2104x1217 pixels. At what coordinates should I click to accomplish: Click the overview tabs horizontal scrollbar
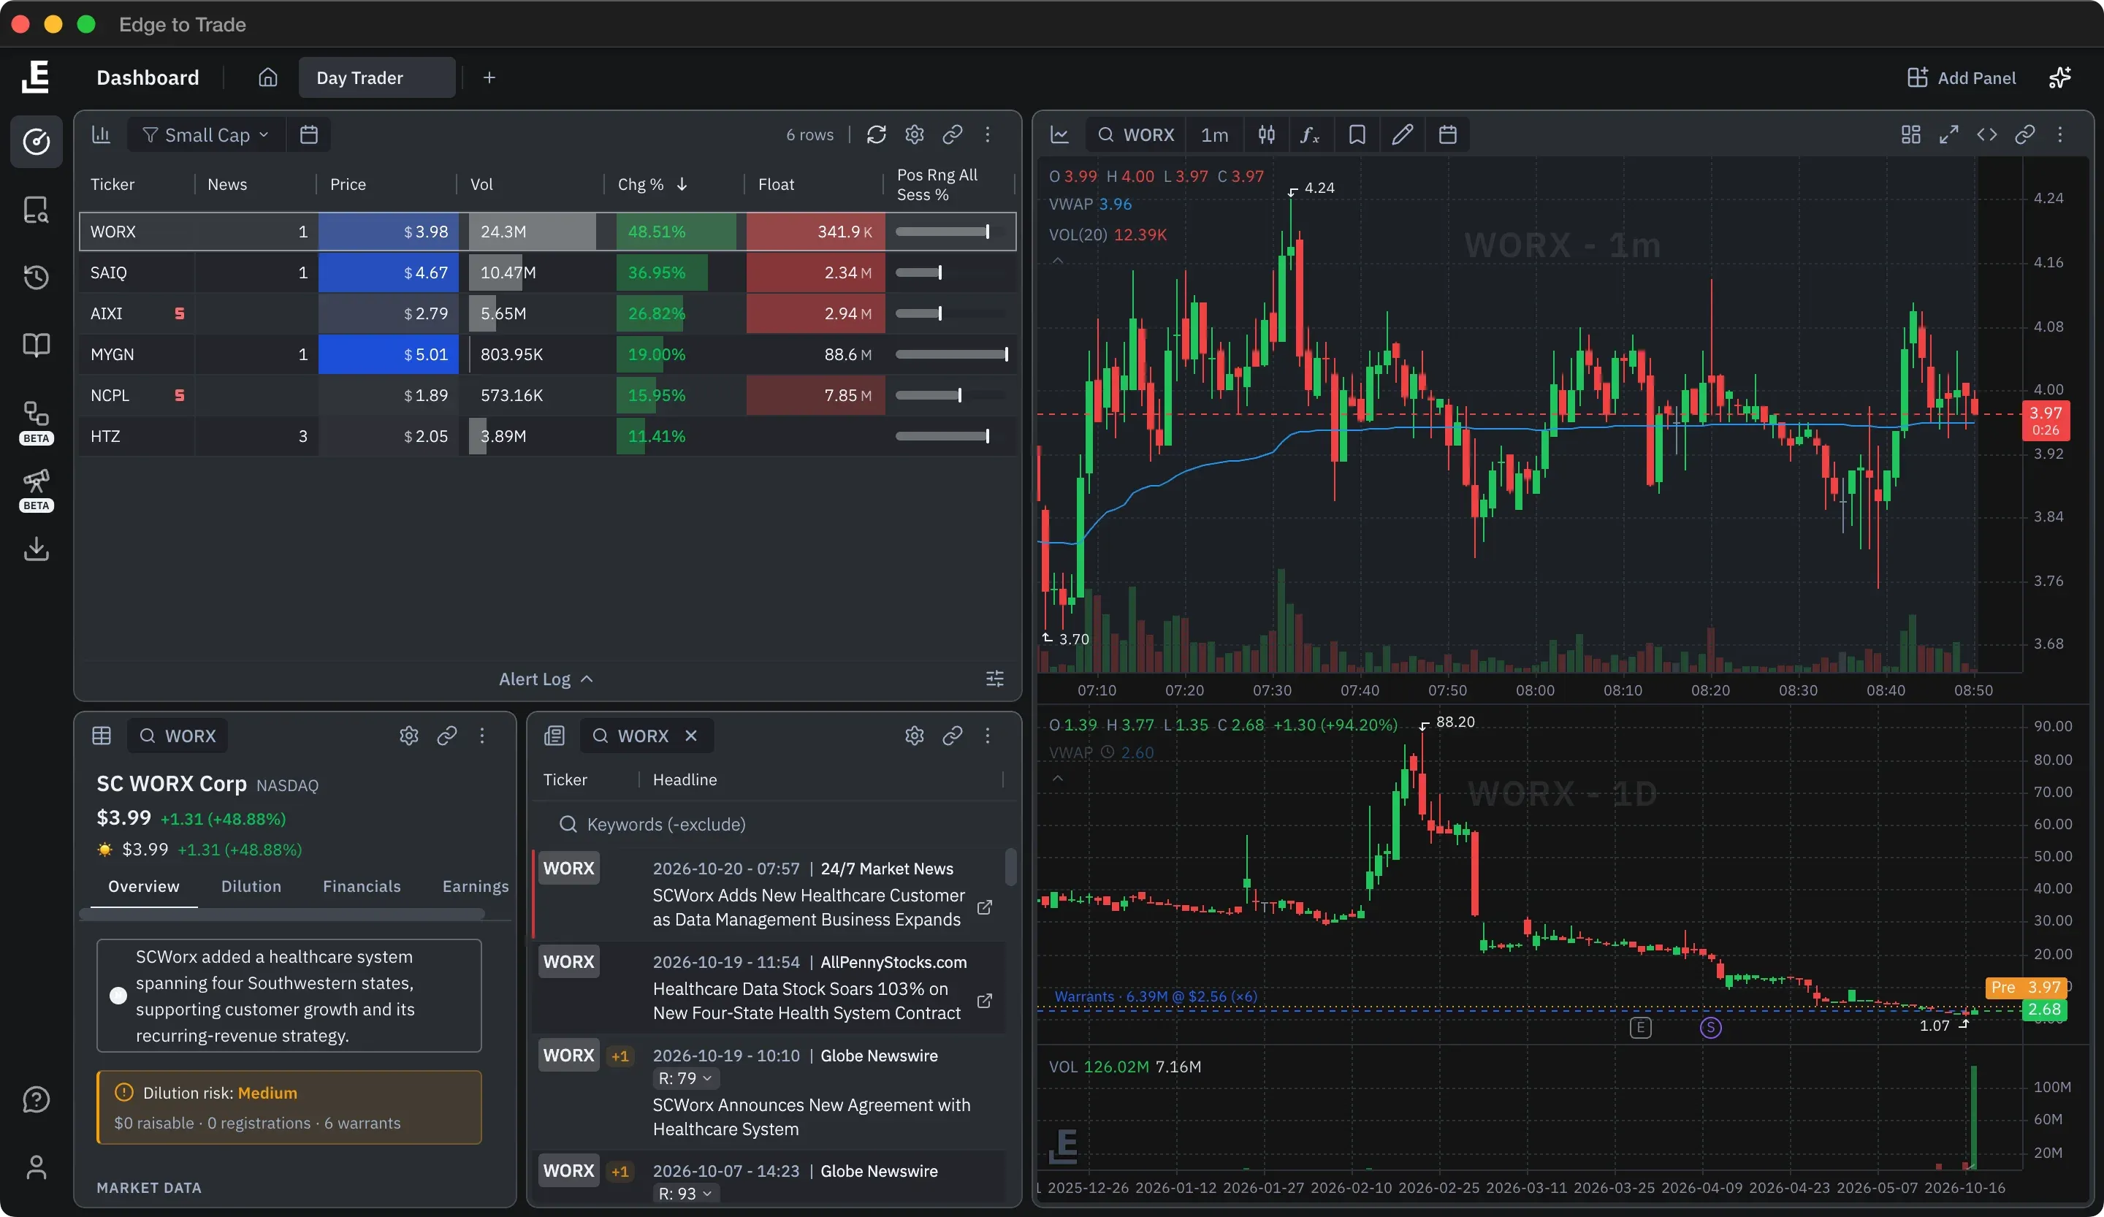coord(282,914)
